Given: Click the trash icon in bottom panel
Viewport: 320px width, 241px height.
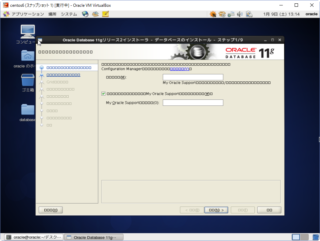Looking at the screenshot, I should [x=316, y=237].
